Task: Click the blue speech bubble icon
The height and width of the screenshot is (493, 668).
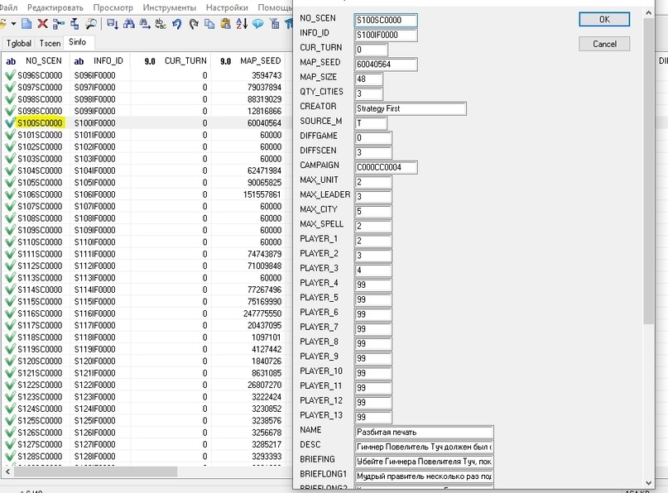Action: tap(257, 24)
